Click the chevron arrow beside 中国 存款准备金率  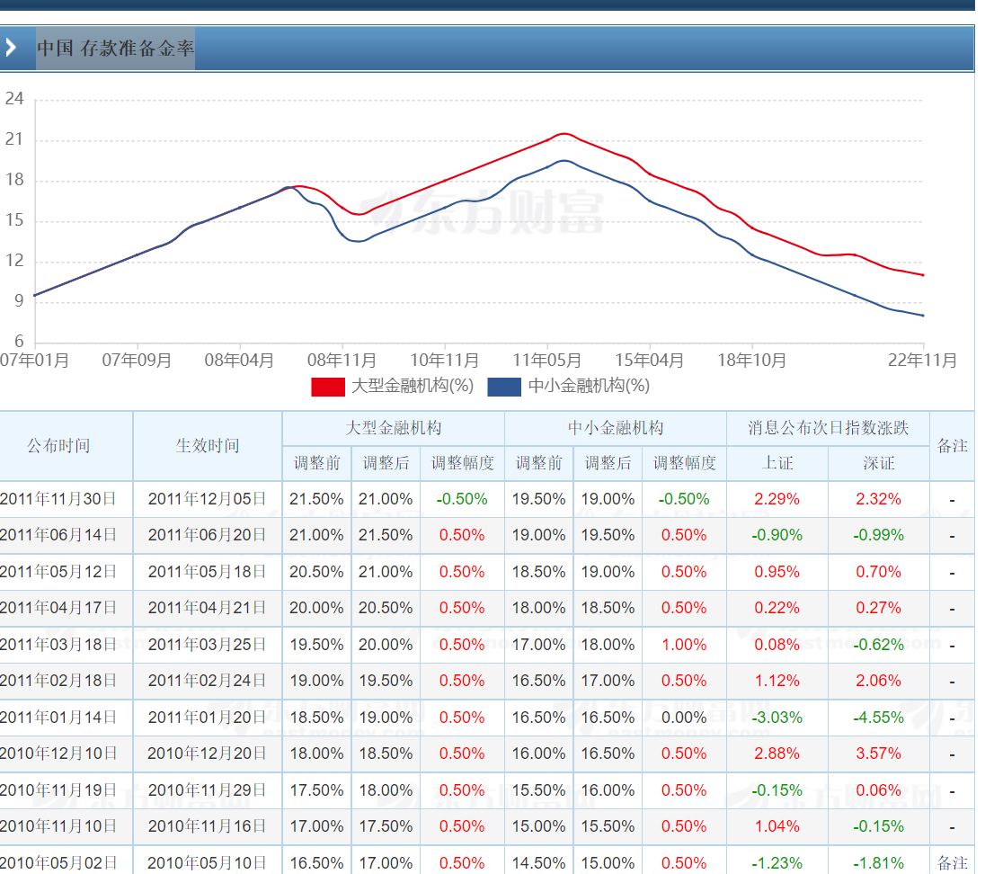tap(11, 47)
